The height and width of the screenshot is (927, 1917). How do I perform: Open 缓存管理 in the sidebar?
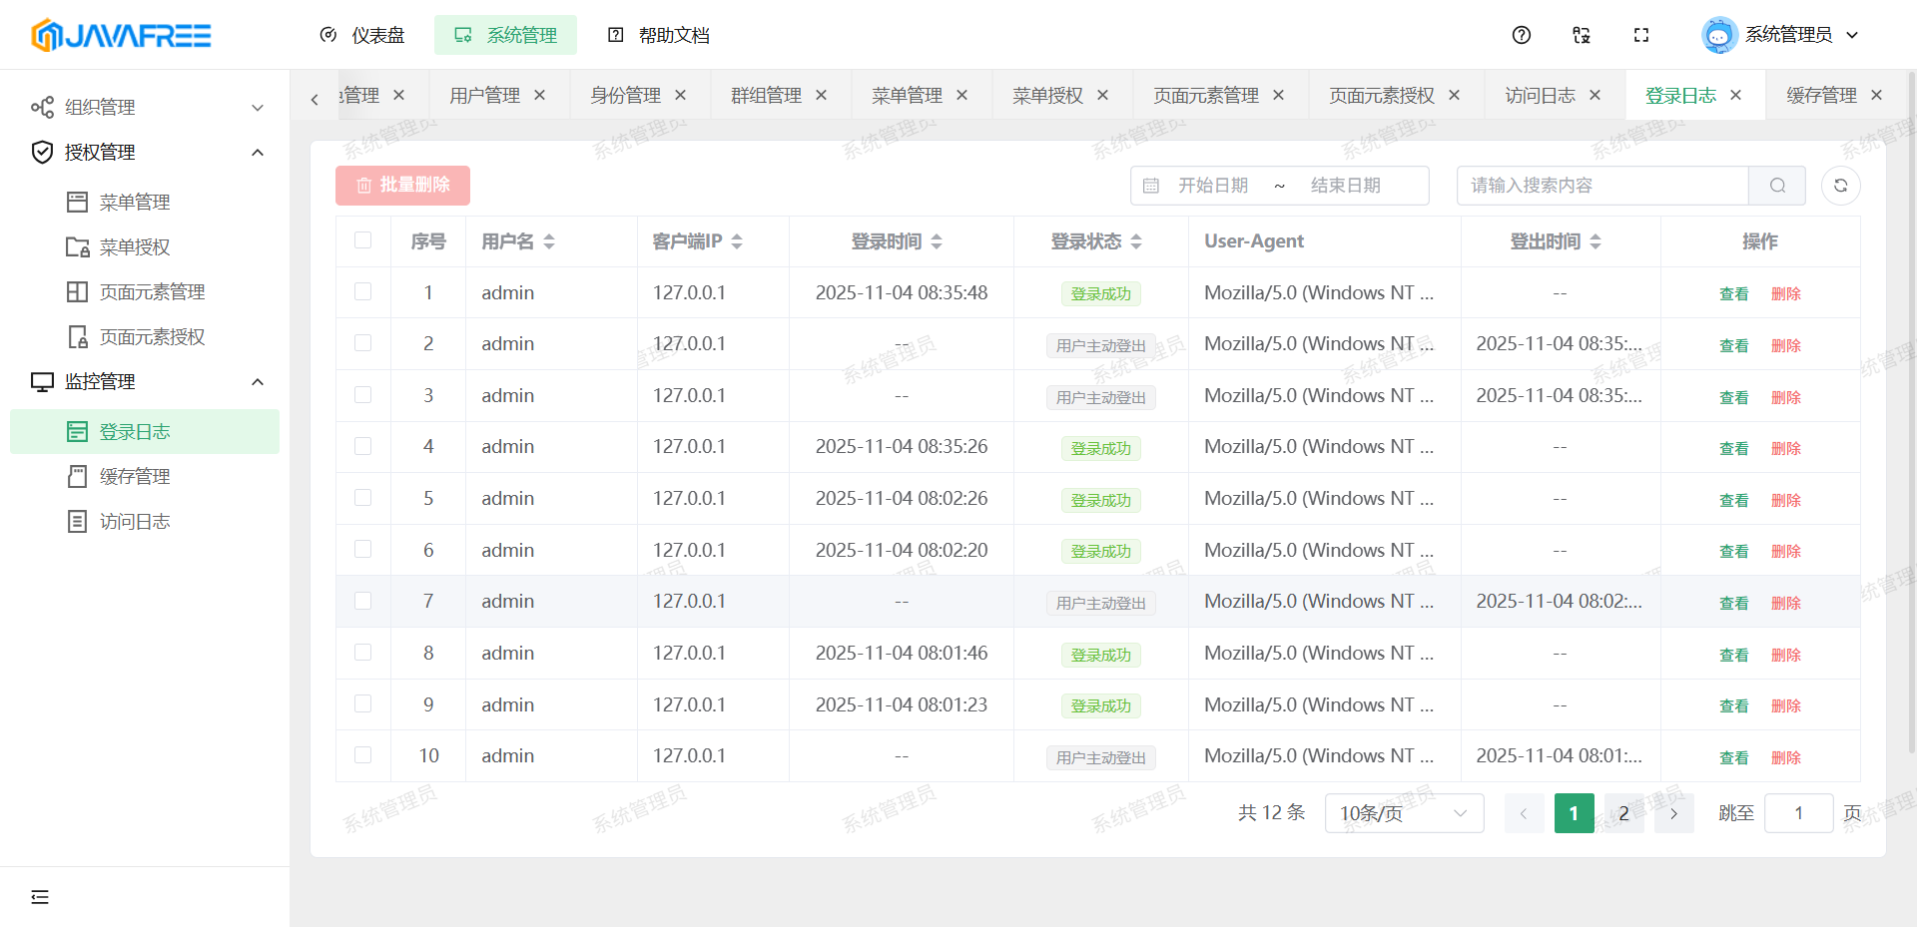point(135,476)
